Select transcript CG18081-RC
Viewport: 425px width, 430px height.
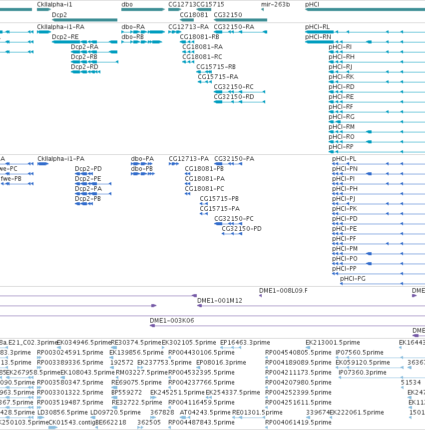(202, 57)
